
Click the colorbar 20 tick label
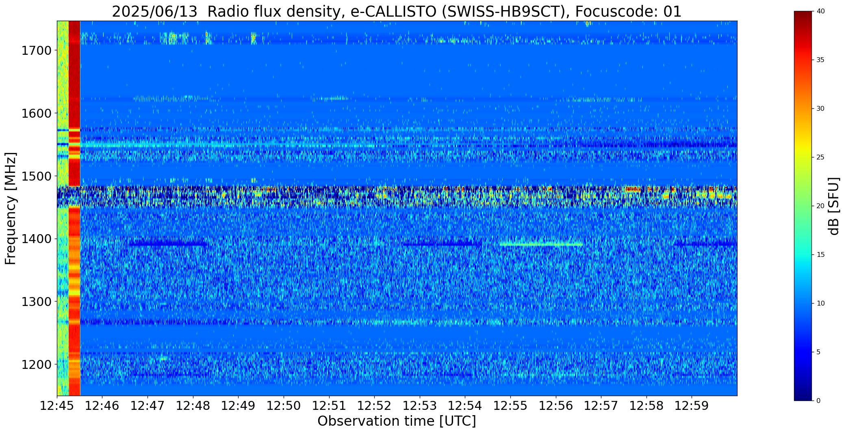[x=820, y=206]
